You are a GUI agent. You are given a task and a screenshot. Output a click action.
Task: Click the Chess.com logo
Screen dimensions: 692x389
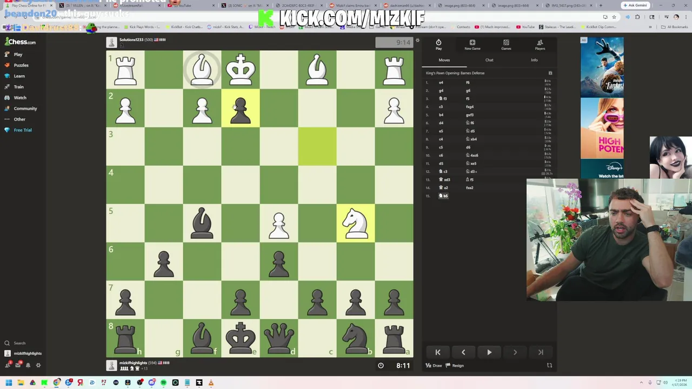pos(21,42)
